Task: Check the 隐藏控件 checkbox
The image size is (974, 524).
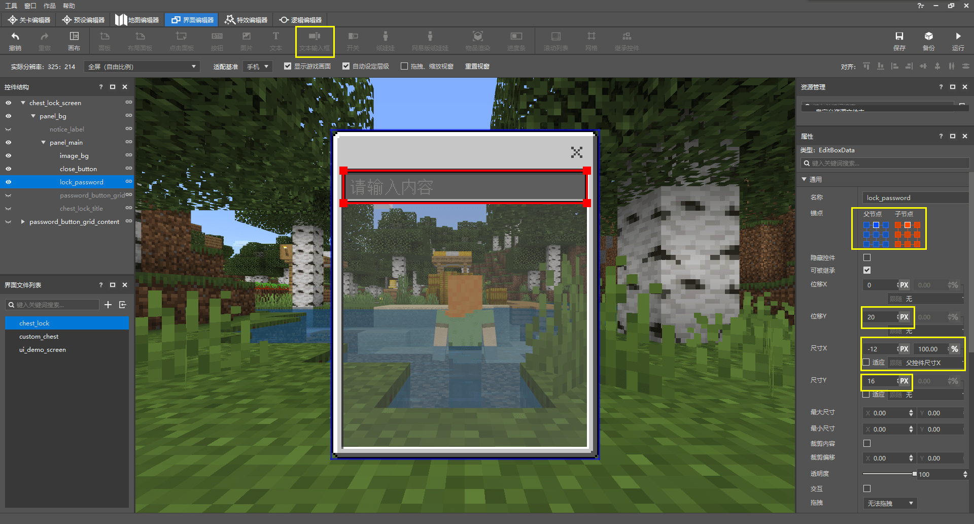Action: [x=867, y=258]
